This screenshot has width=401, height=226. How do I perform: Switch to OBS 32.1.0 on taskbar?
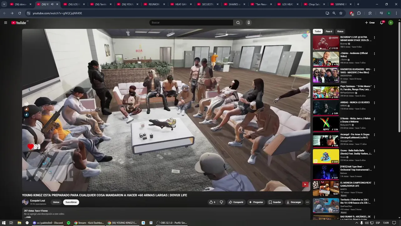tap(172, 223)
